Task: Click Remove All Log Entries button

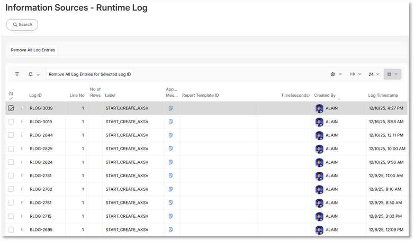Action: point(33,50)
